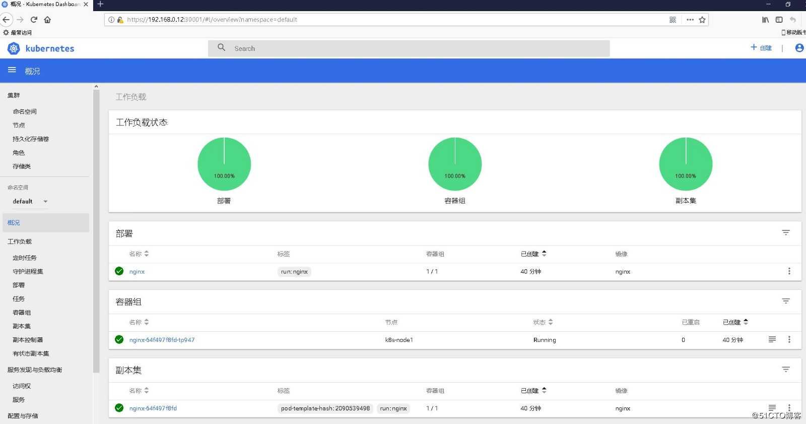The width and height of the screenshot is (806, 424).
Task: Open the page actions ellipsis menu
Action: click(690, 20)
